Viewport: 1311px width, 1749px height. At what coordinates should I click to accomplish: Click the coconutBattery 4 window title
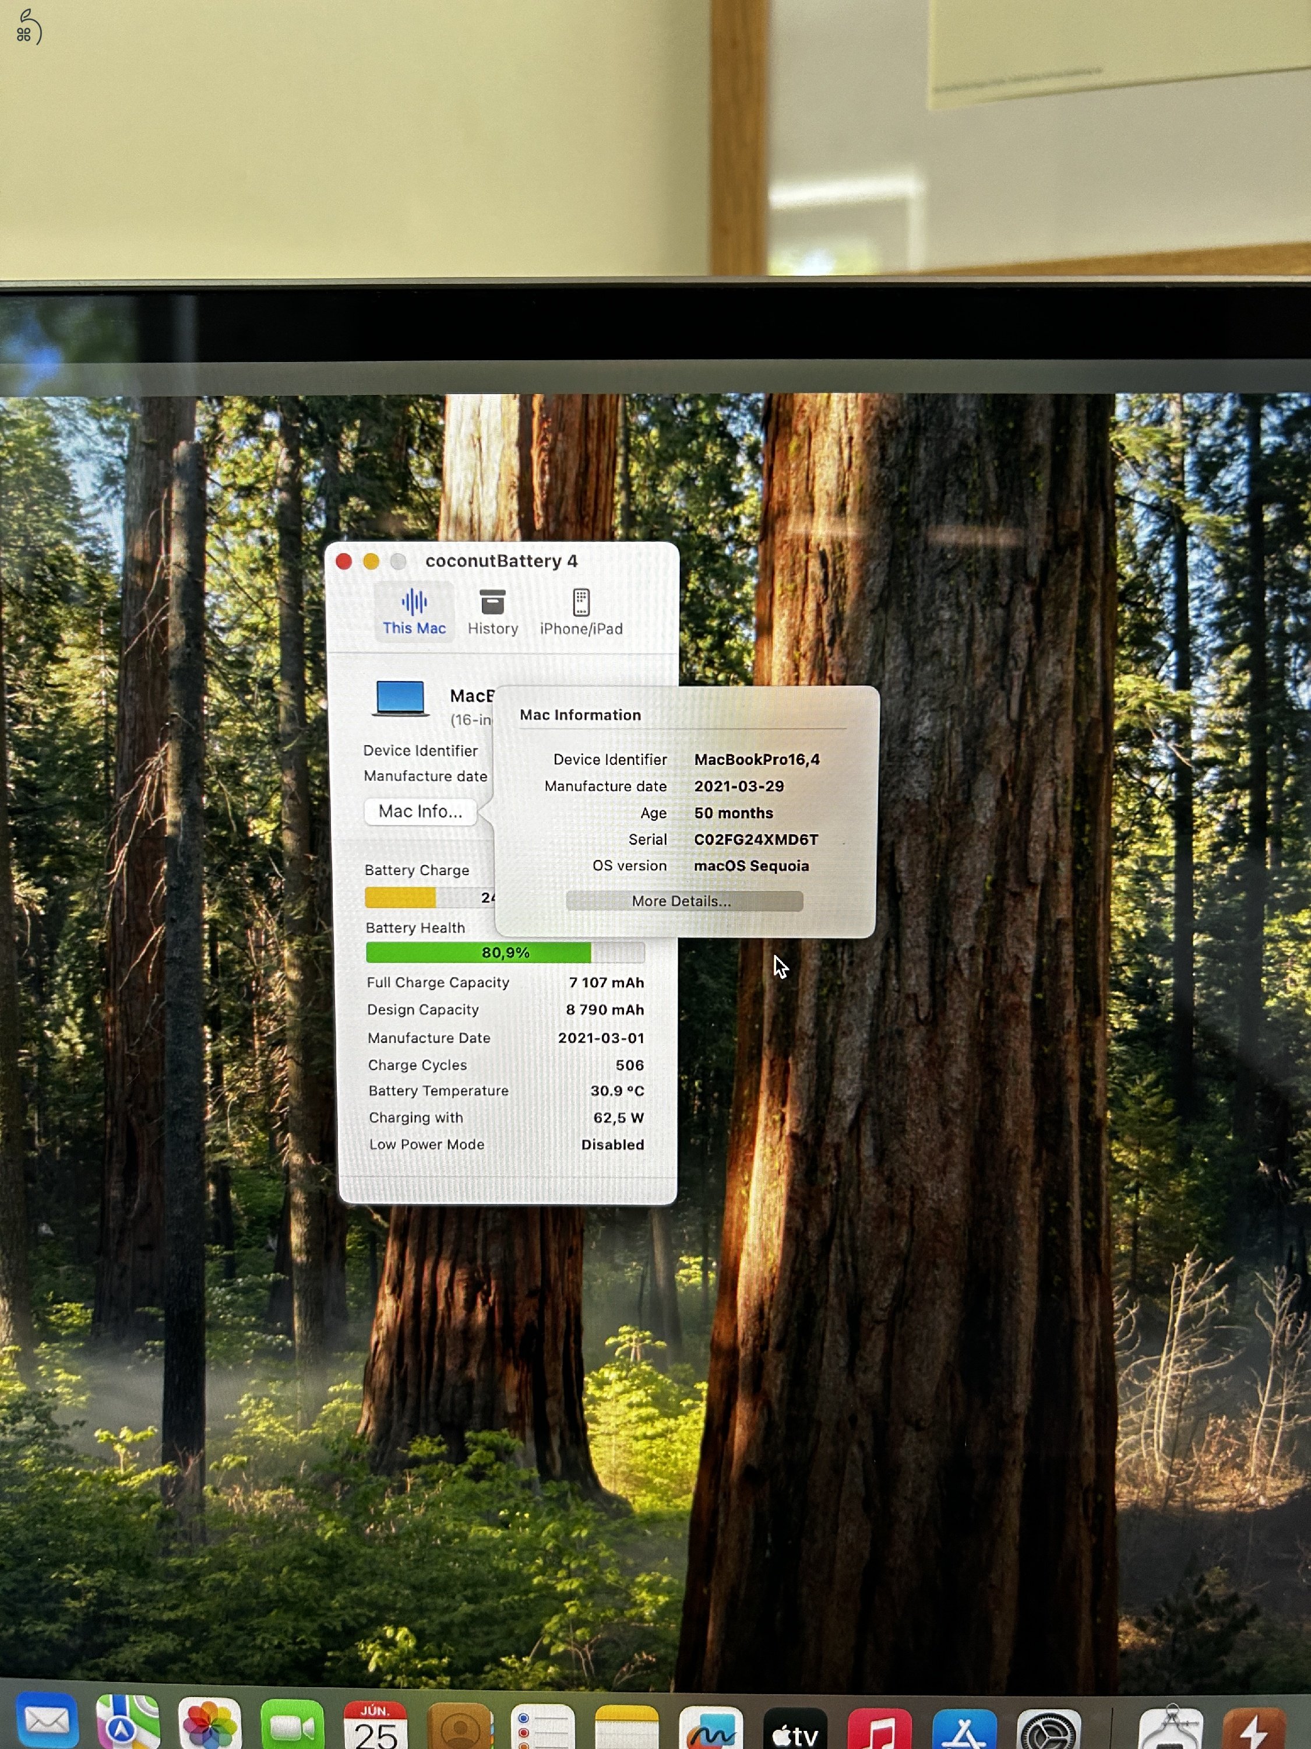501,561
